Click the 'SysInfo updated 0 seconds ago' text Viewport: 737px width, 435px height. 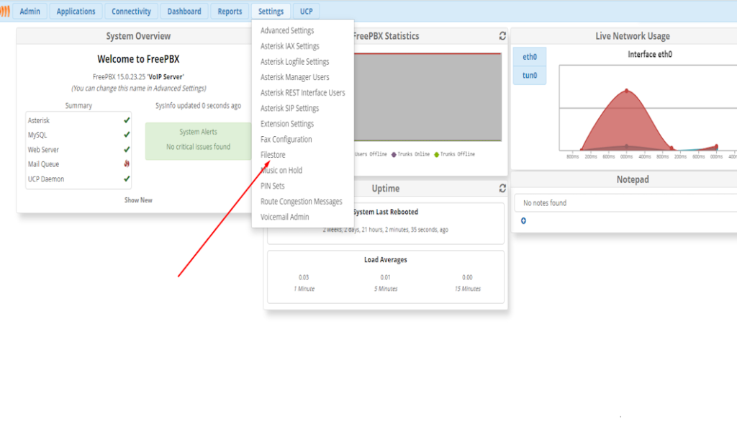[x=199, y=106]
